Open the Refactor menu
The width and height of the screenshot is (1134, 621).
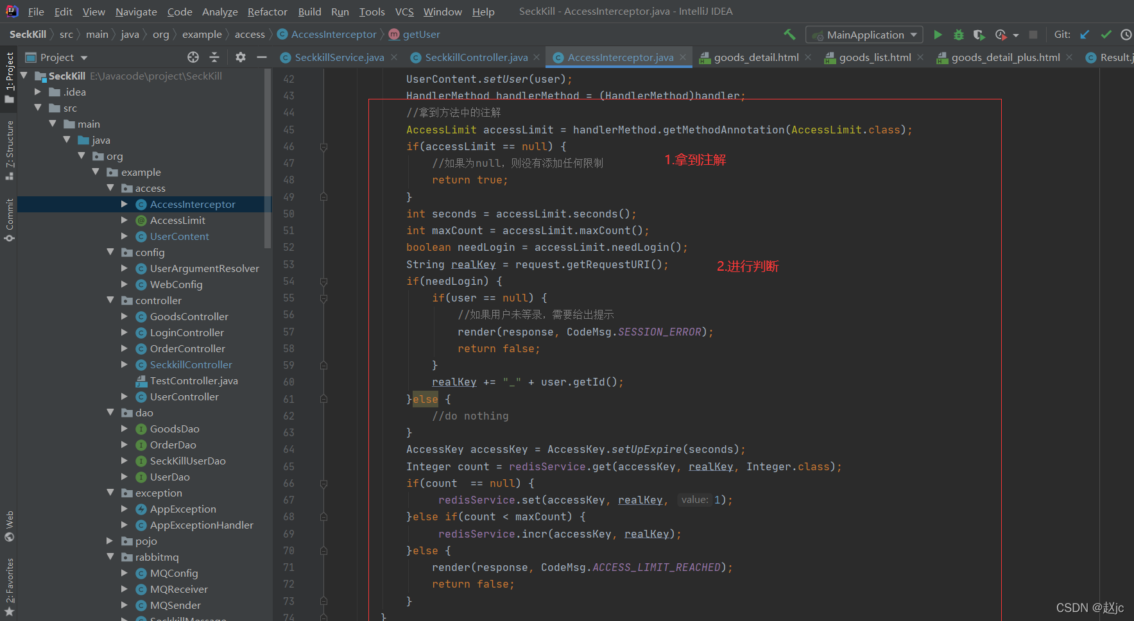[267, 12]
